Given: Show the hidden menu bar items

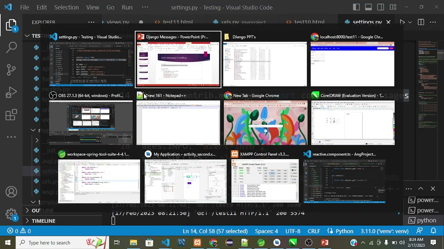Looking at the screenshot, I should (145, 7).
